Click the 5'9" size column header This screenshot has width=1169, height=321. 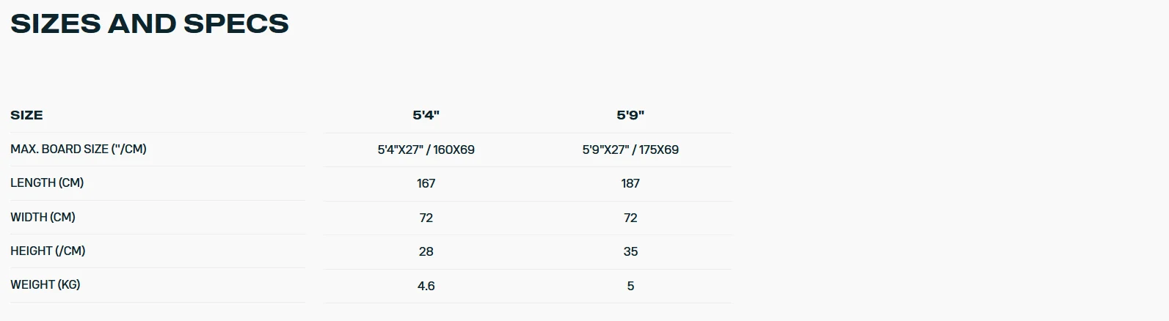click(x=630, y=115)
